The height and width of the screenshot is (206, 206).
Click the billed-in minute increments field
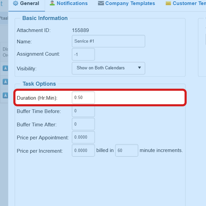click(x=126, y=150)
